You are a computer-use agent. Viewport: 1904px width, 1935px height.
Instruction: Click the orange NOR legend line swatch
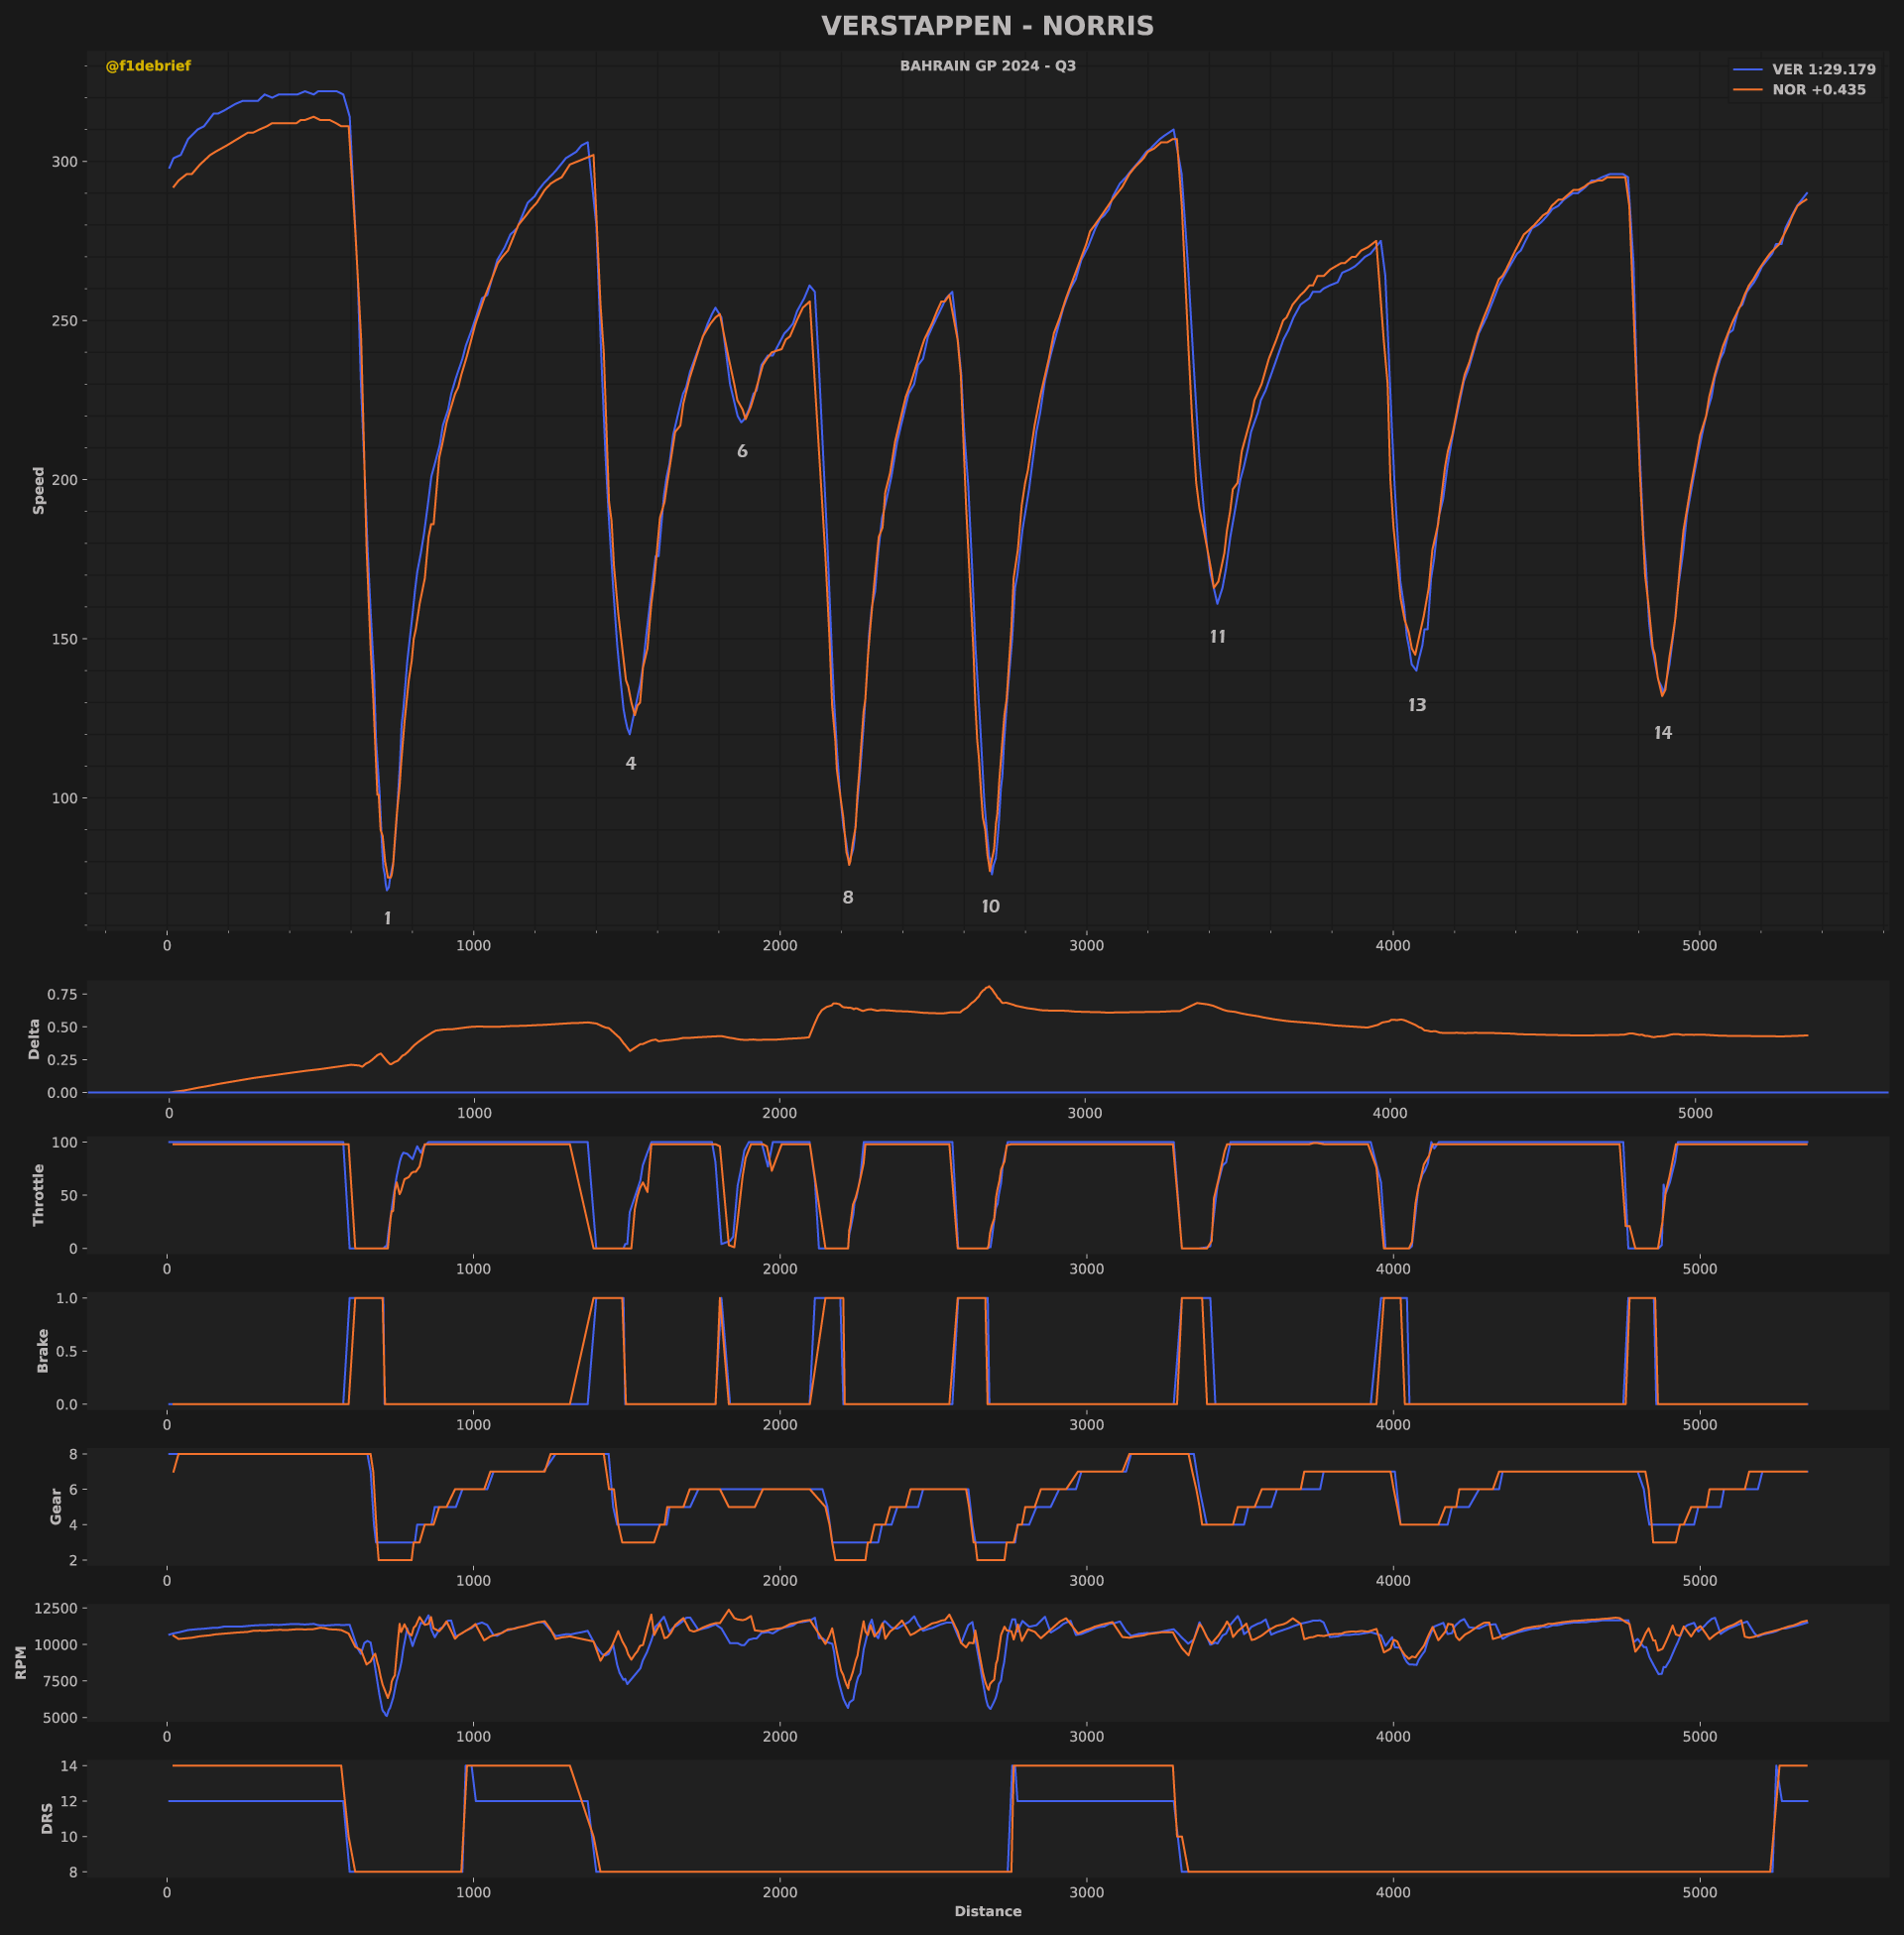[x=1747, y=90]
